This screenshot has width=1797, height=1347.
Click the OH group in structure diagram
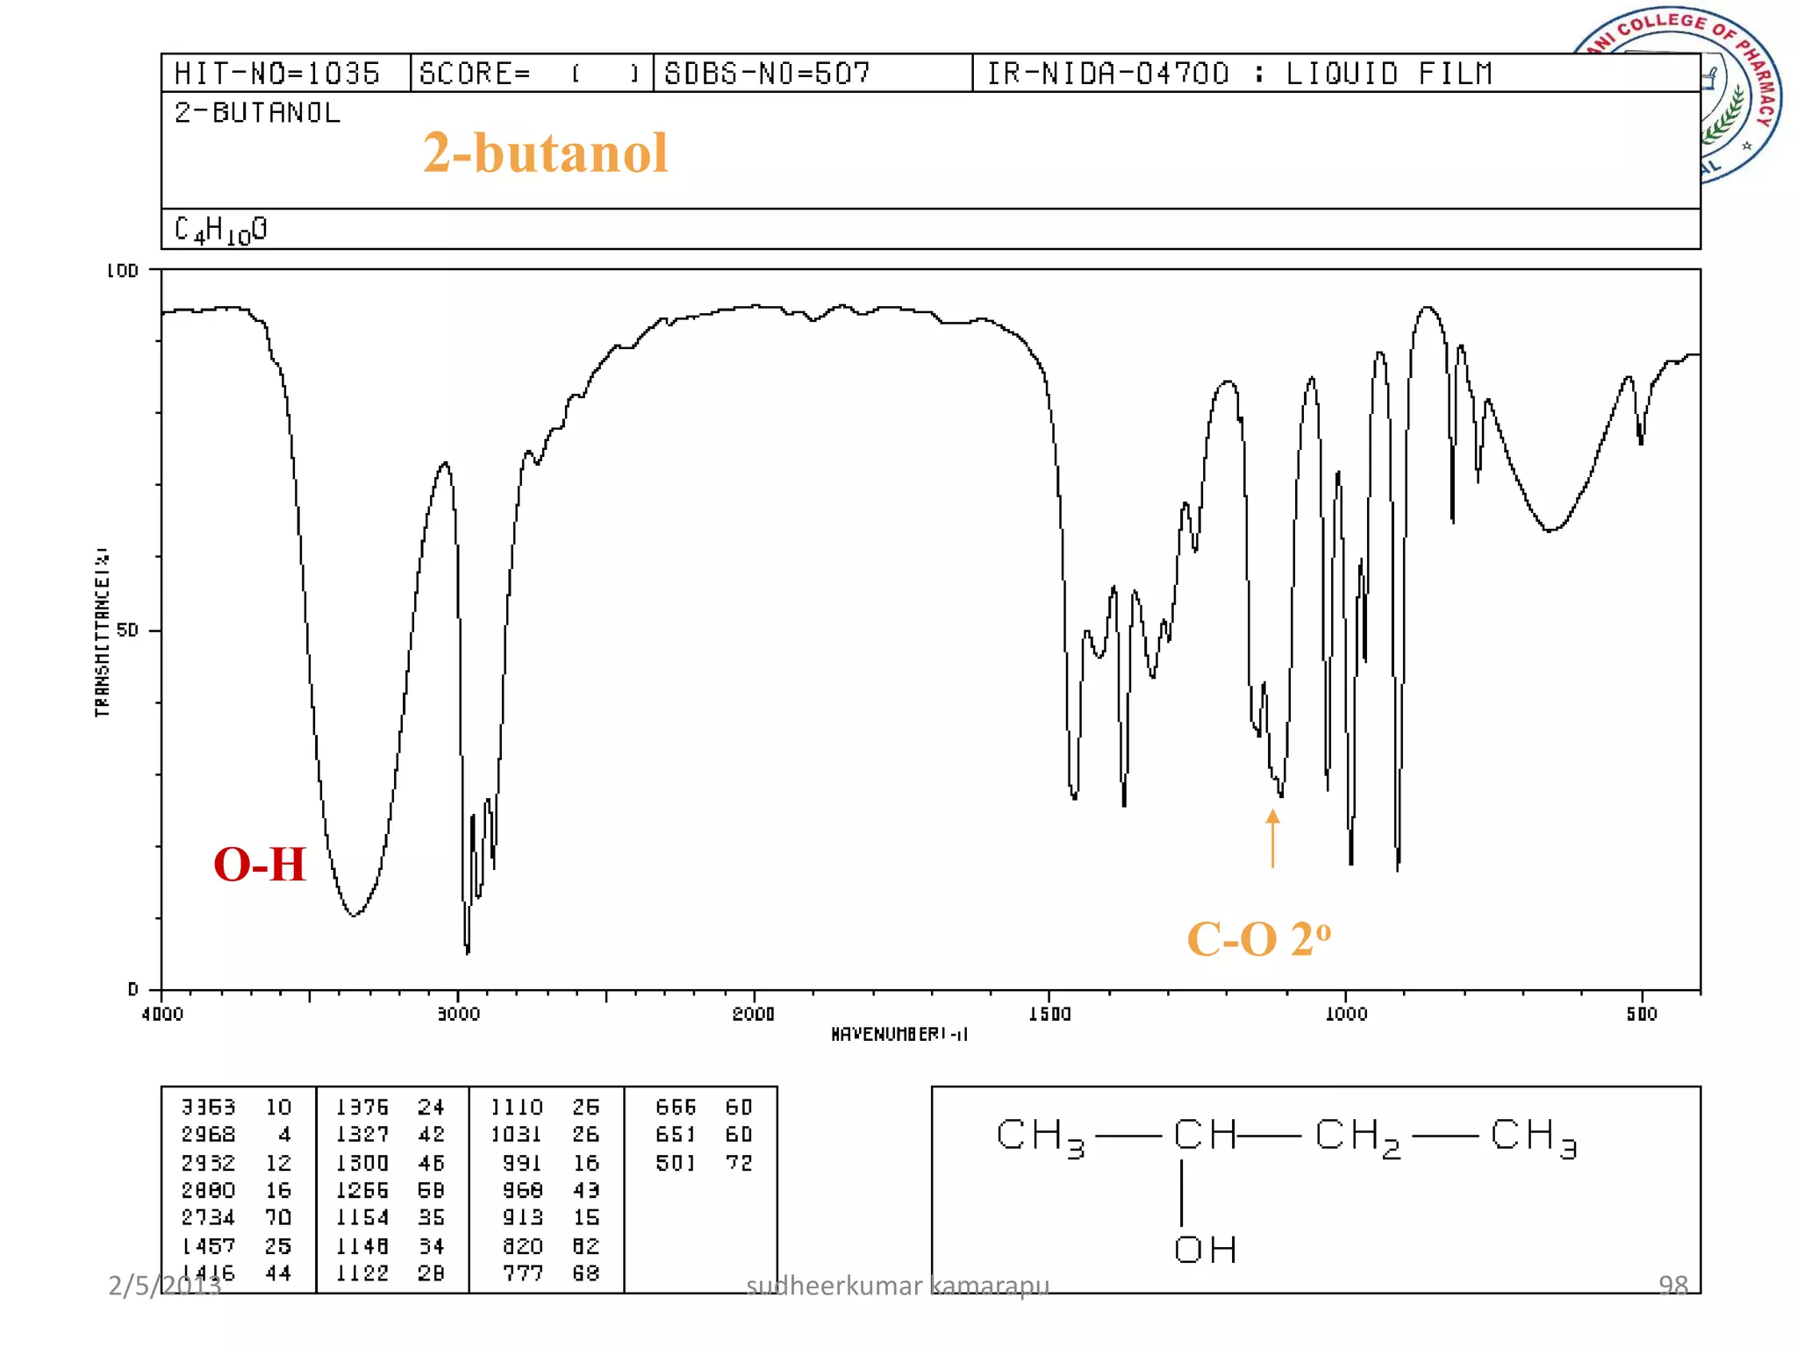click(x=1206, y=1250)
